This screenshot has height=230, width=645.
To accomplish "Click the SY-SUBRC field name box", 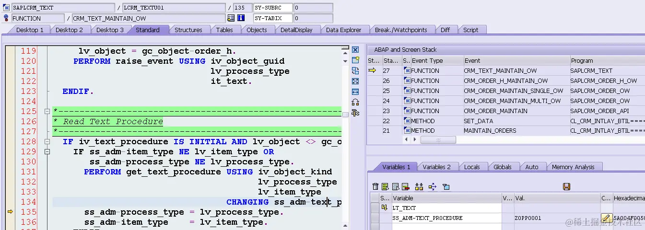I will click(273, 8).
